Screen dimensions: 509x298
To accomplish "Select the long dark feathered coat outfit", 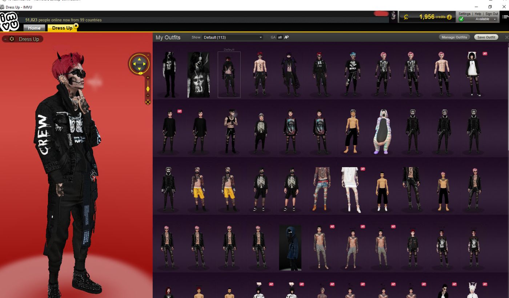I will (x=290, y=74).
